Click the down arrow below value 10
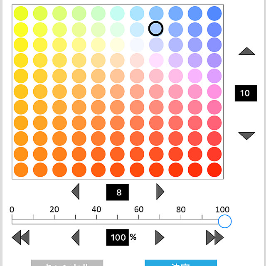This screenshot has height=266, width=266. pyautogui.click(x=246, y=136)
